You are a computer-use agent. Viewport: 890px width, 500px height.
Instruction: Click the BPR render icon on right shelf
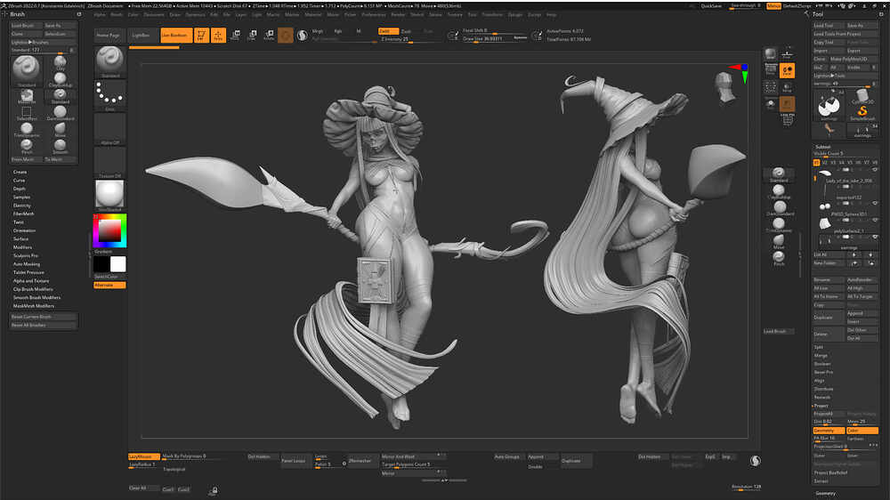pos(770,54)
